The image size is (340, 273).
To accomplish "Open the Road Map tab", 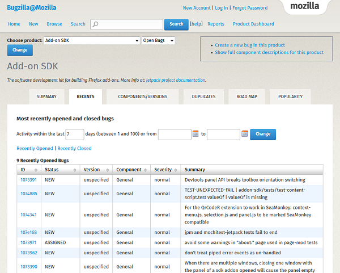I will click(x=246, y=97).
